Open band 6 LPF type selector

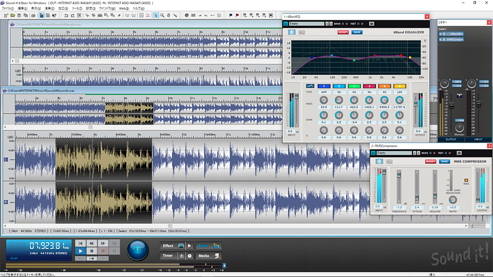pos(400,92)
